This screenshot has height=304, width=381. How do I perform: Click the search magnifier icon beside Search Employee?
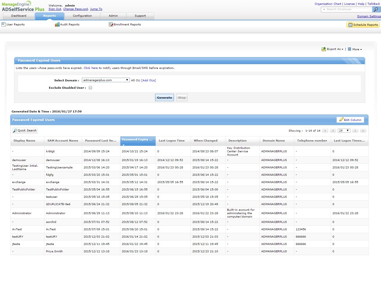[376, 9]
